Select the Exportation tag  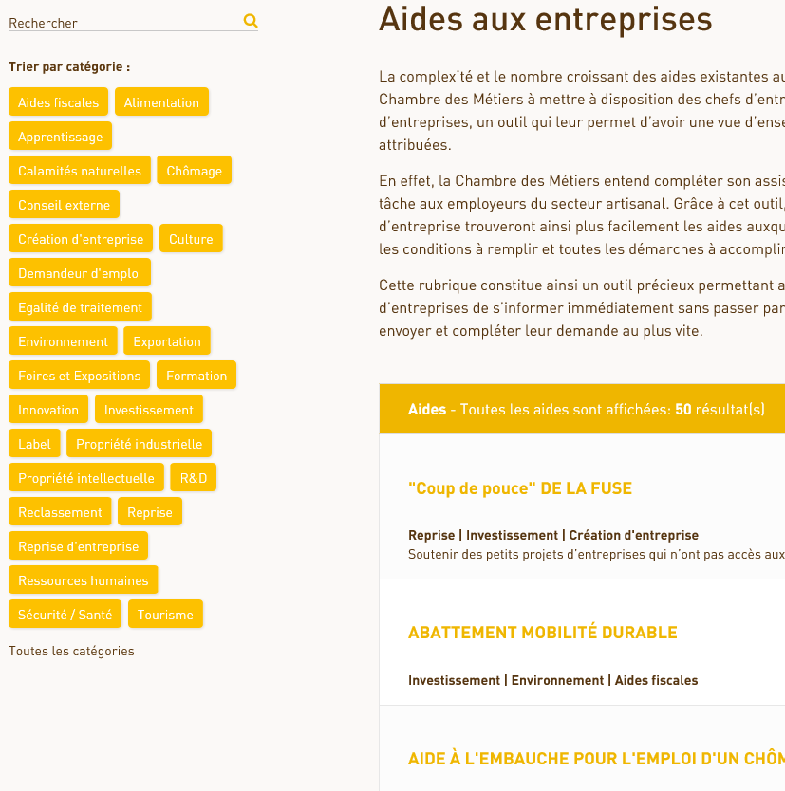167,341
